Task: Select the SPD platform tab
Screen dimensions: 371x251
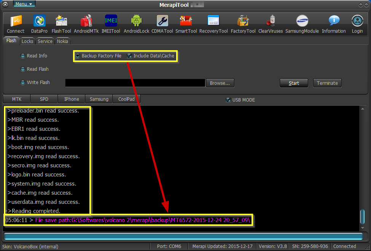Action: [44, 99]
